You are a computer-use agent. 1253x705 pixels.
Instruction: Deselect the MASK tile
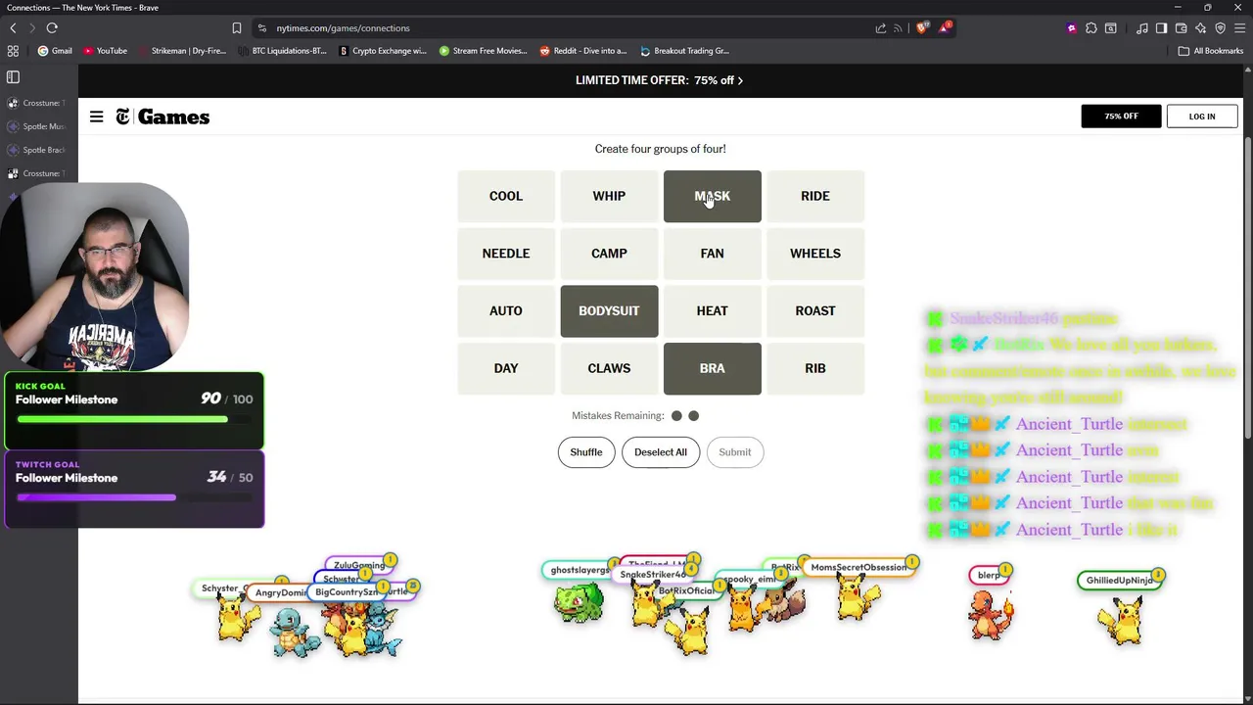point(712,196)
